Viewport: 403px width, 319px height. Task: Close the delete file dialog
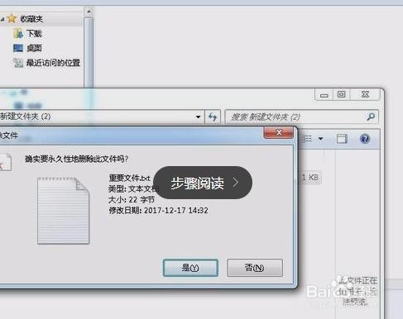[278, 132]
